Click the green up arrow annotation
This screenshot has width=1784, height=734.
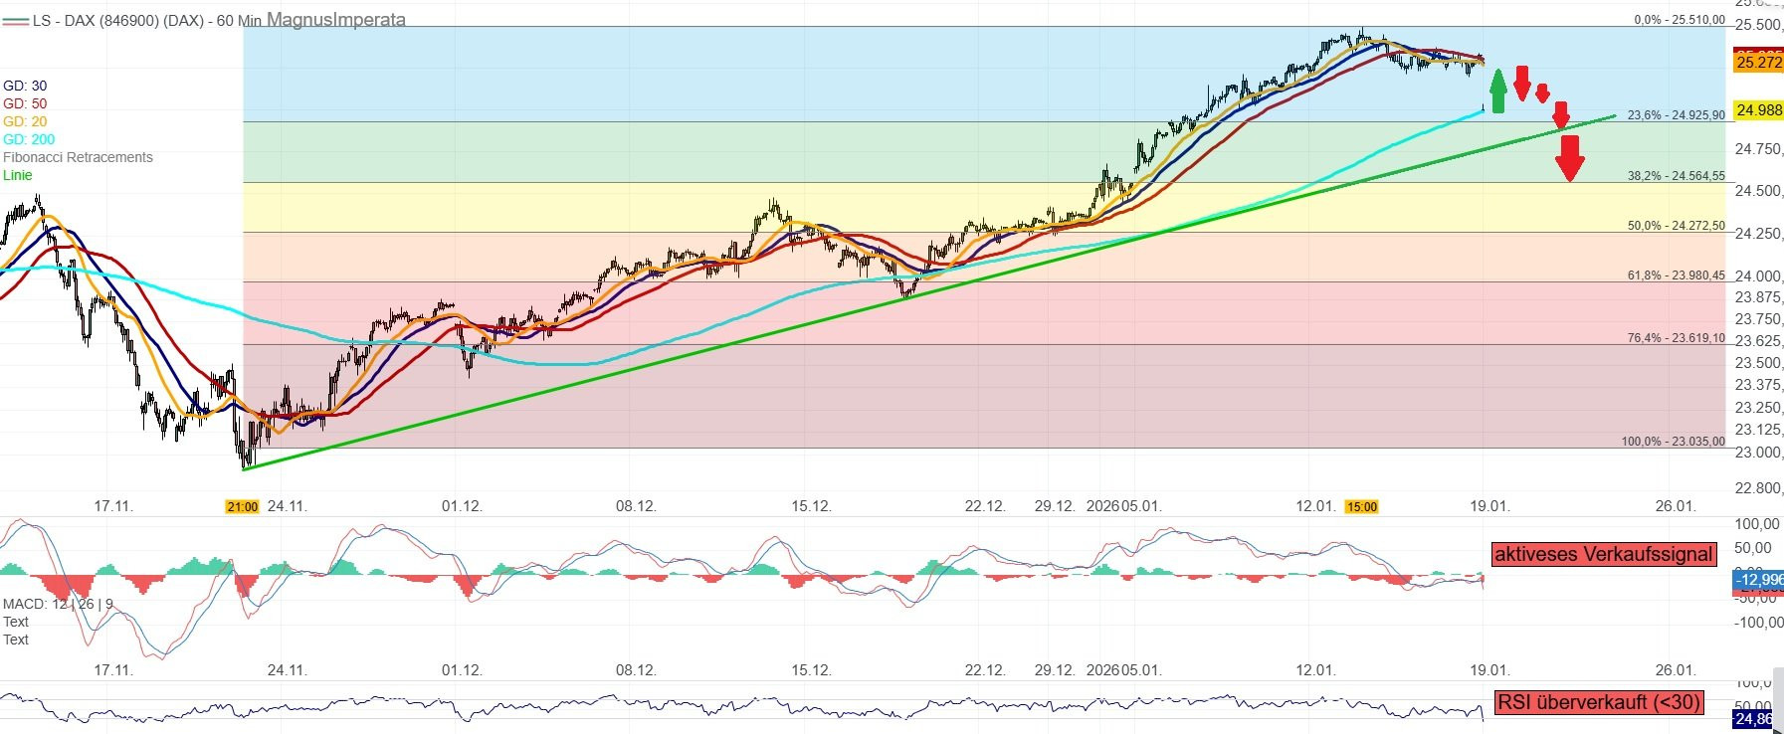click(x=1497, y=91)
